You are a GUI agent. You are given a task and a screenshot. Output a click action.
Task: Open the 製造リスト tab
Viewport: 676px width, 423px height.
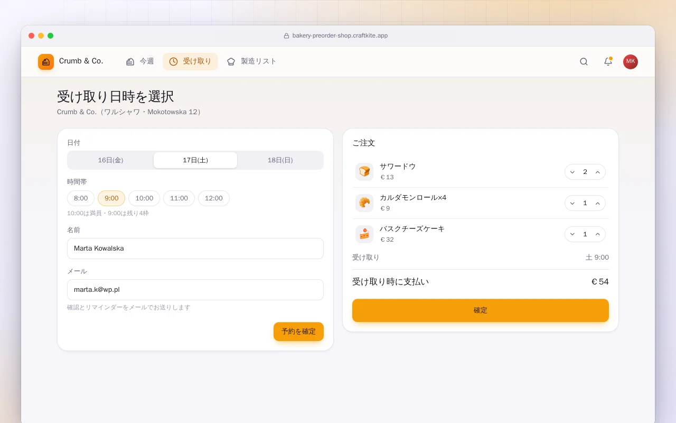coord(252,62)
